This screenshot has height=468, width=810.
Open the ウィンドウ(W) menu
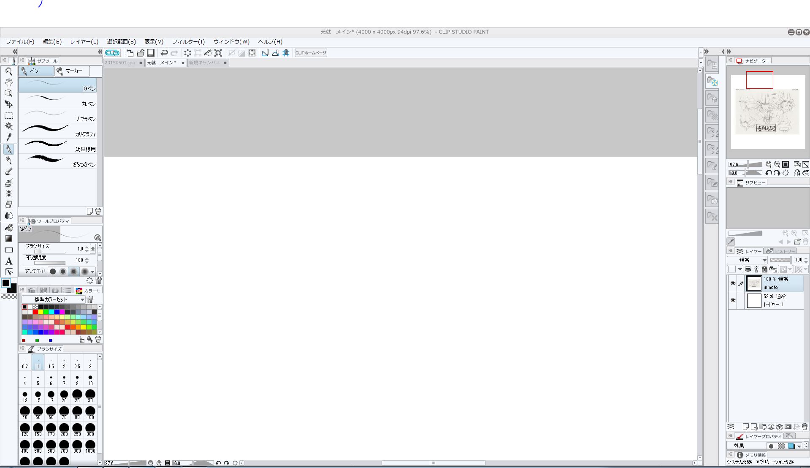[x=231, y=42]
